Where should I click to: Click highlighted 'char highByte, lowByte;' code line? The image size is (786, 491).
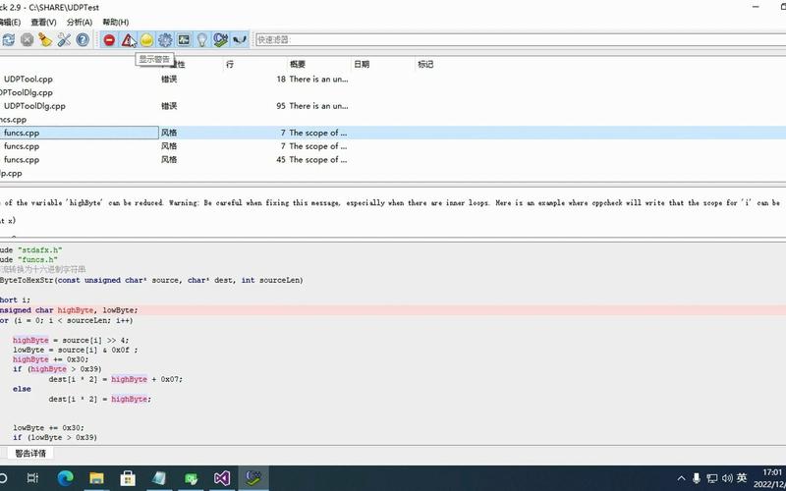[393, 310]
